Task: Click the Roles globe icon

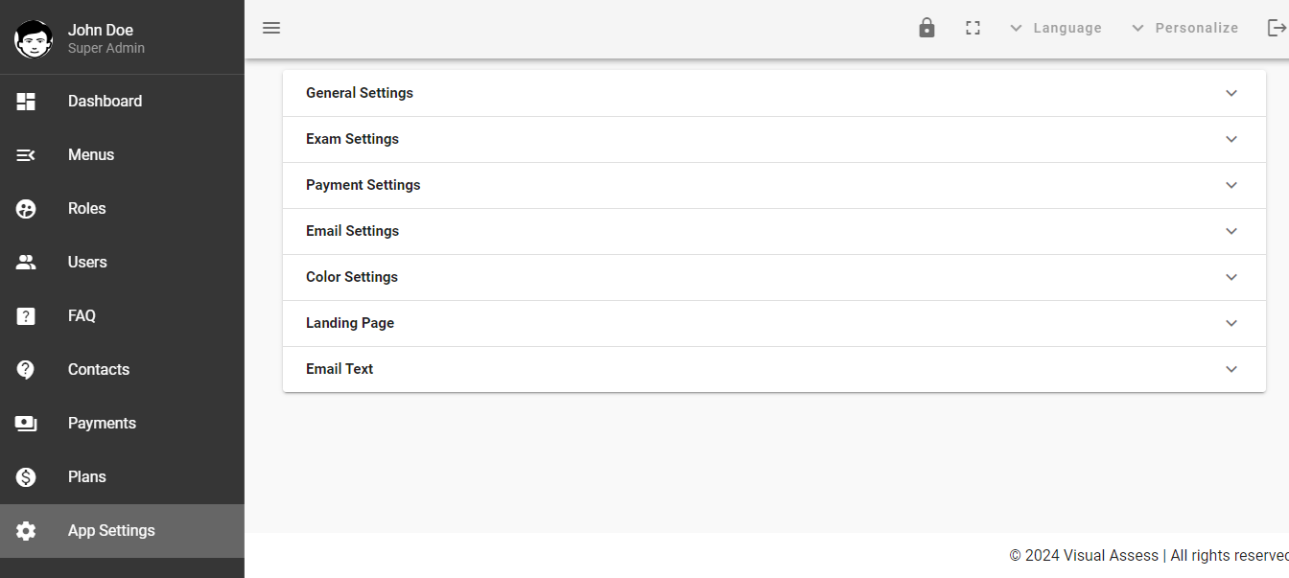Action: point(26,208)
